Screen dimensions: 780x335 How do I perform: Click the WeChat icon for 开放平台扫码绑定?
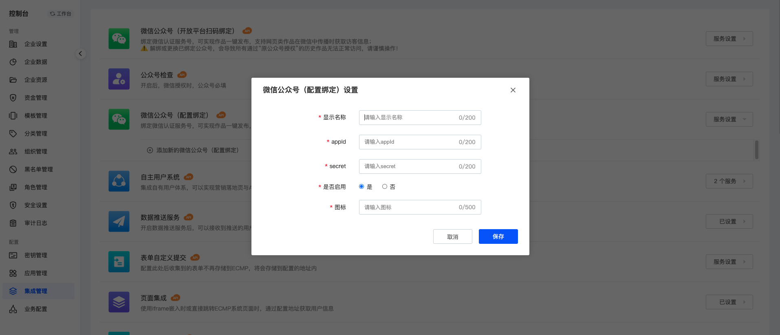click(119, 39)
